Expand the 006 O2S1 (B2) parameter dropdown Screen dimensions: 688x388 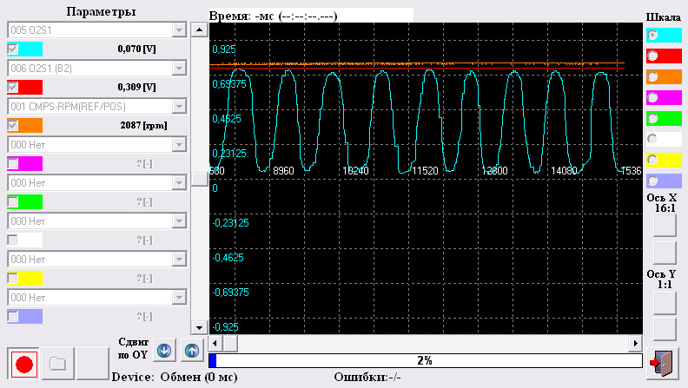[180, 68]
